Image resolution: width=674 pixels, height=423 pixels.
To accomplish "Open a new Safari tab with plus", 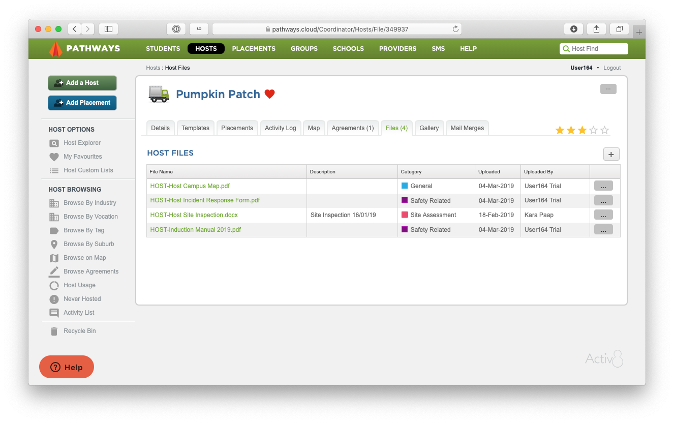I will 639,32.
